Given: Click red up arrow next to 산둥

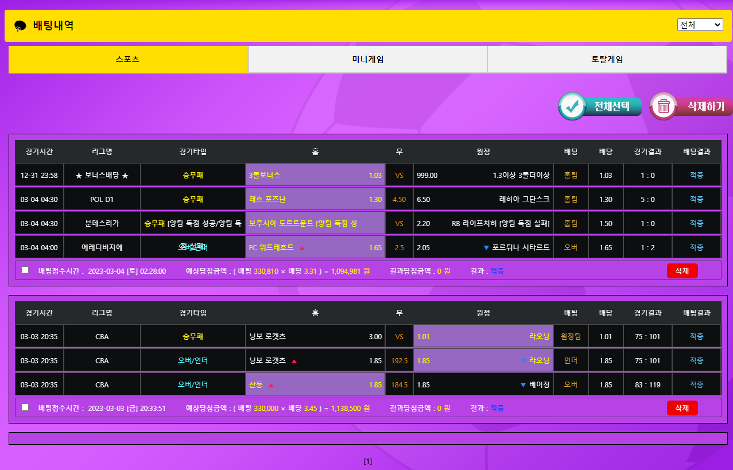Looking at the screenshot, I should (271, 385).
